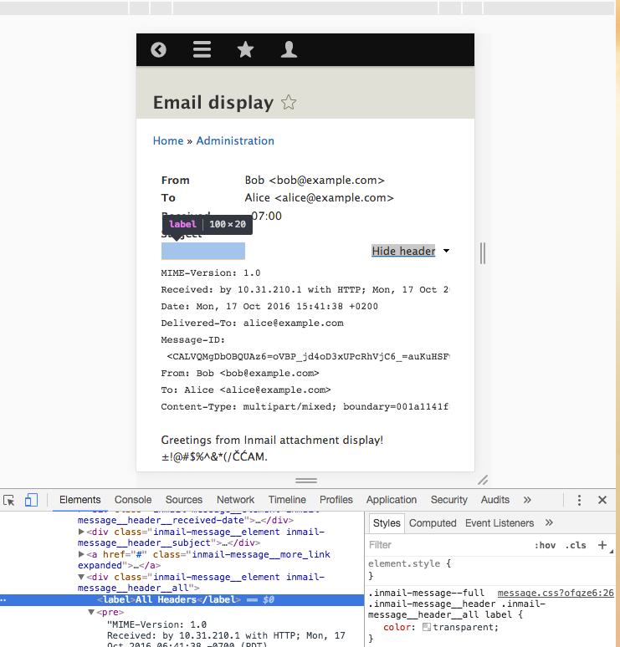
Task: Click the Greetings from Inmail attachment display text
Action: pyautogui.click(x=272, y=440)
